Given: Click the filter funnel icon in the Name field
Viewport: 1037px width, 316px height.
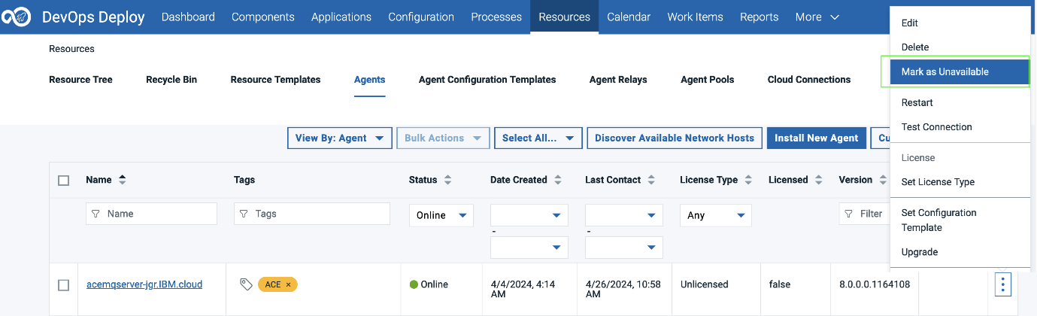Looking at the screenshot, I should [x=96, y=214].
